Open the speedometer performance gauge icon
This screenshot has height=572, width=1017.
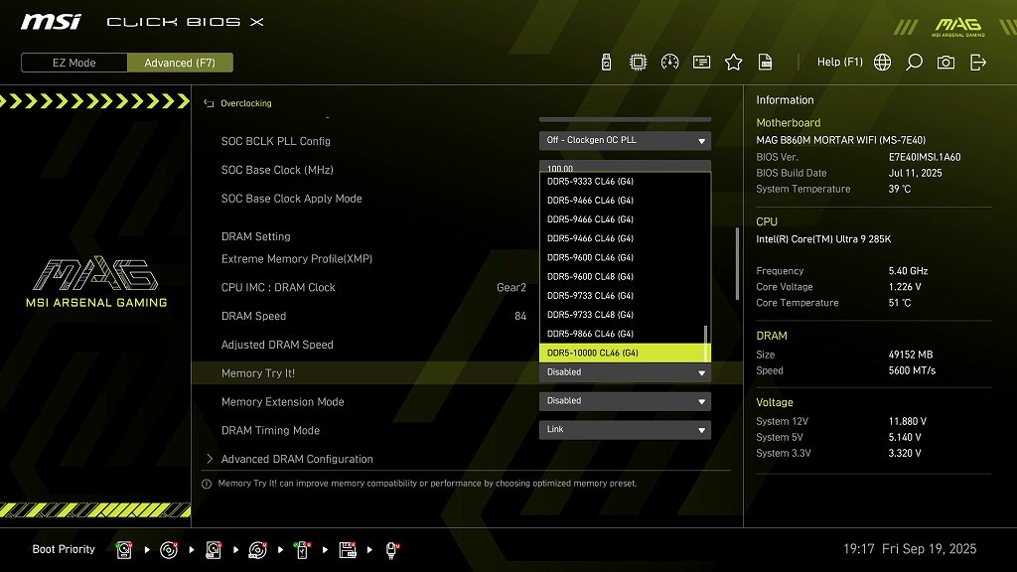(x=669, y=63)
